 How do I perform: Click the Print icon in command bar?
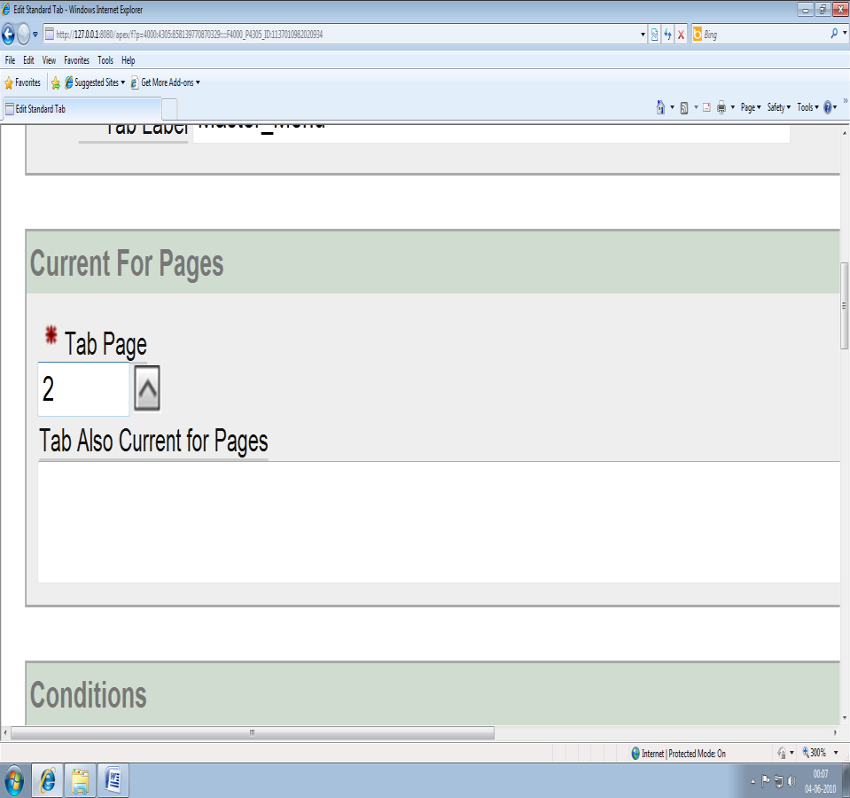(721, 107)
